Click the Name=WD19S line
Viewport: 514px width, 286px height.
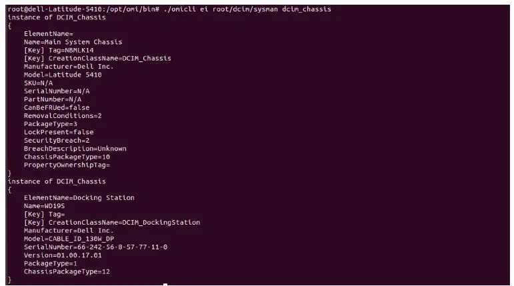point(45,206)
